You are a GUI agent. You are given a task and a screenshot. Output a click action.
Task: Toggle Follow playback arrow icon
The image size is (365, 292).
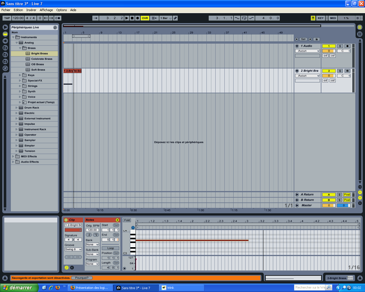tap(96, 18)
